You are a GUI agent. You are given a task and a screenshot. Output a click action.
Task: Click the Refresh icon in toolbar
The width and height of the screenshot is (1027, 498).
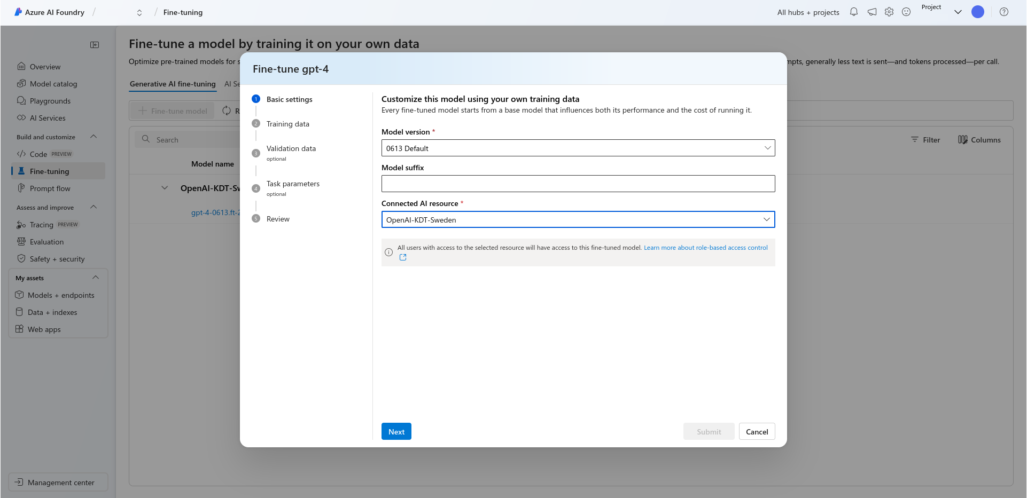[227, 110]
